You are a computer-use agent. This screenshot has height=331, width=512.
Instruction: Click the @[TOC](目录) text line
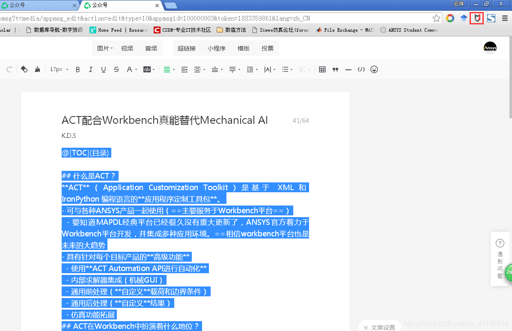pos(86,153)
